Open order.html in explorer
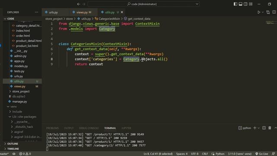277x156 pixels. click(23, 36)
